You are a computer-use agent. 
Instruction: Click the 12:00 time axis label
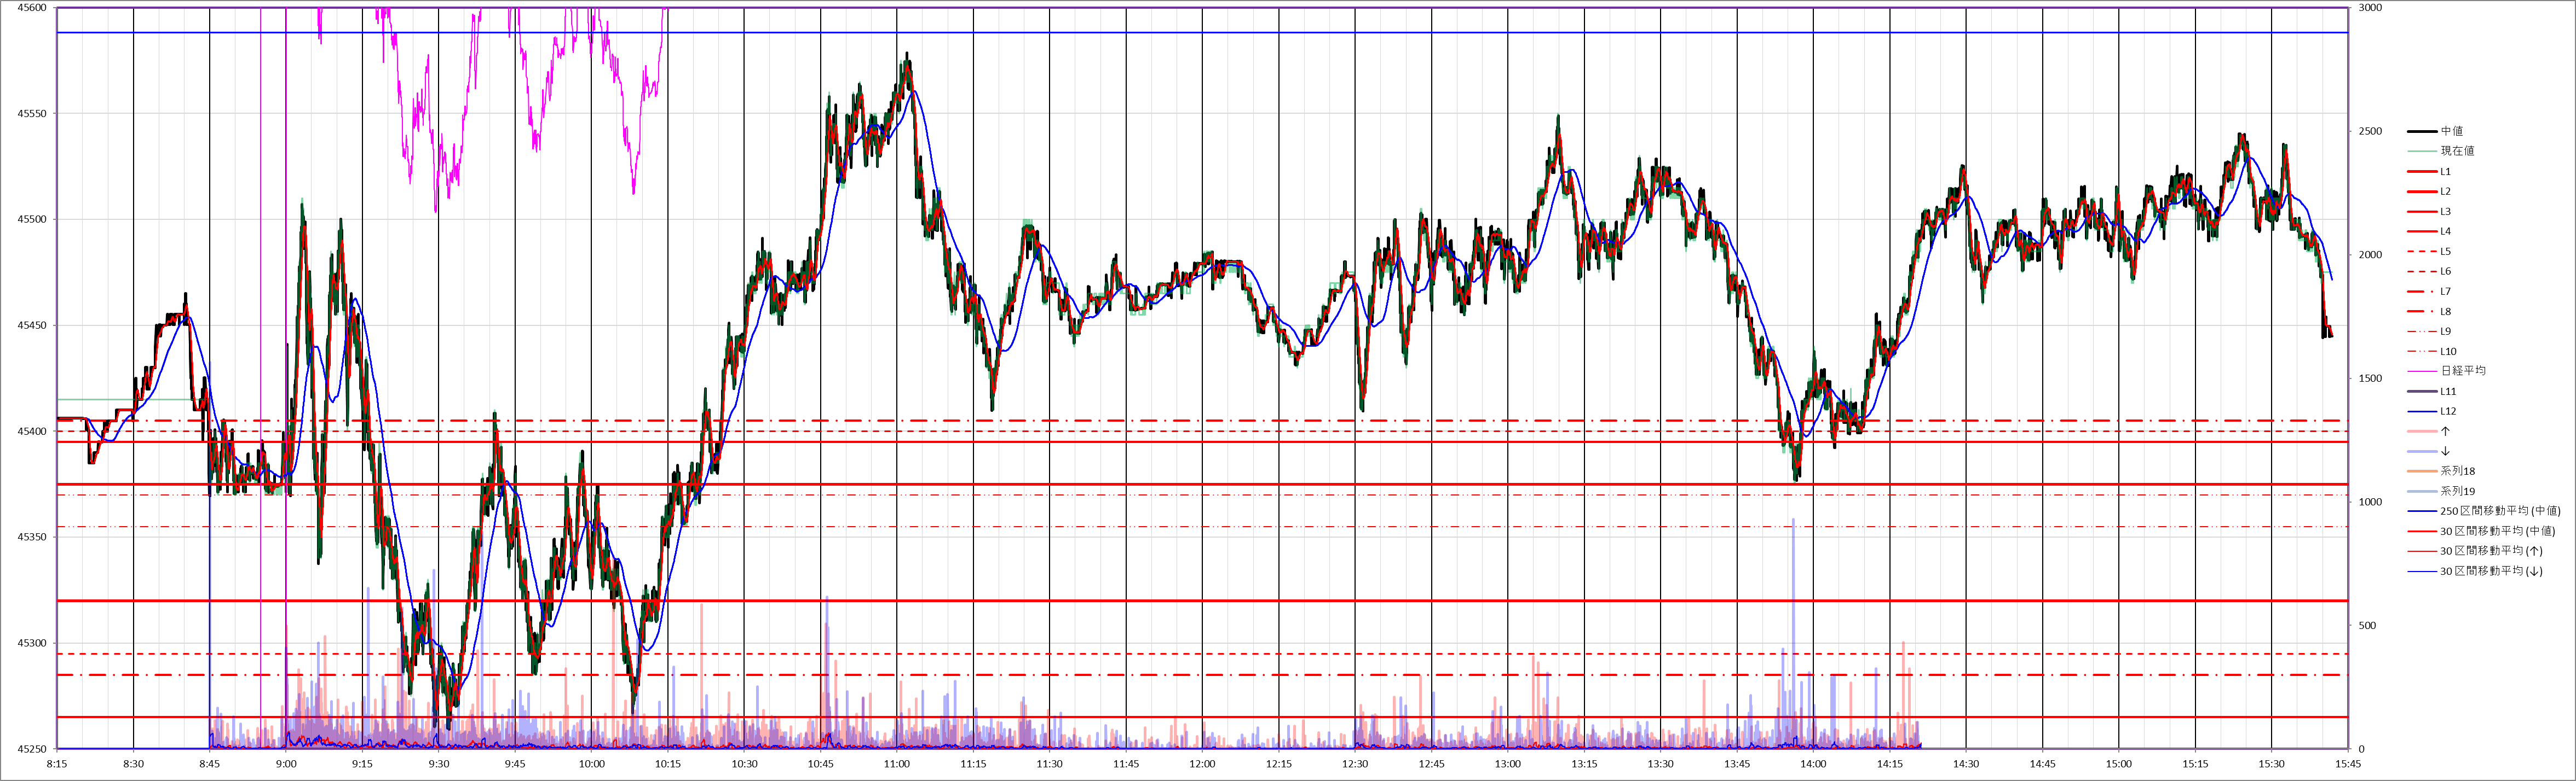click(x=1202, y=764)
